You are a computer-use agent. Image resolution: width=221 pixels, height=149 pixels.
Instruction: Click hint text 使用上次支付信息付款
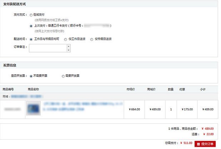pos(49,31)
